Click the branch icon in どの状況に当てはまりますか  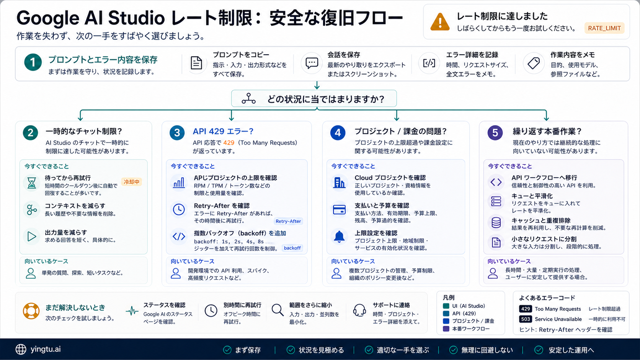click(248, 99)
